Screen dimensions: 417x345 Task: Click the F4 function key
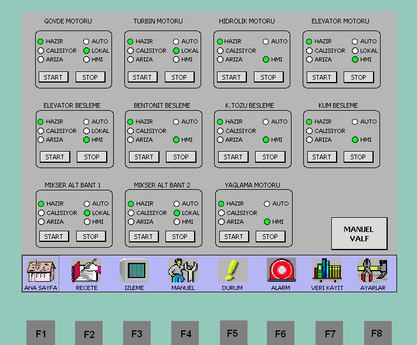[185, 333]
